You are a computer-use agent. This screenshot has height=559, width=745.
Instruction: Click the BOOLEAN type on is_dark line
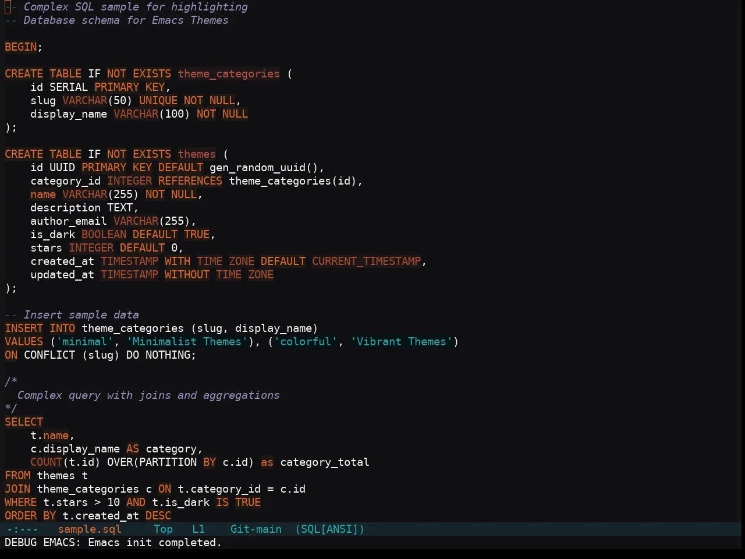coord(104,235)
